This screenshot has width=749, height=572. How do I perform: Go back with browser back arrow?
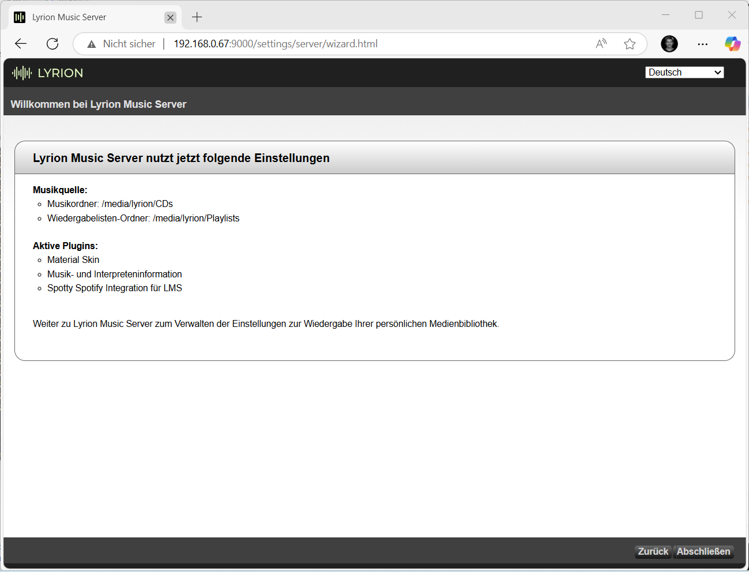coord(21,44)
